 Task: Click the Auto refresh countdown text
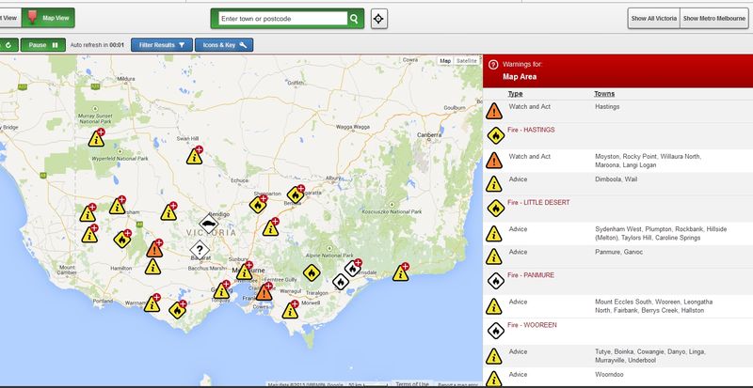[x=97, y=45]
